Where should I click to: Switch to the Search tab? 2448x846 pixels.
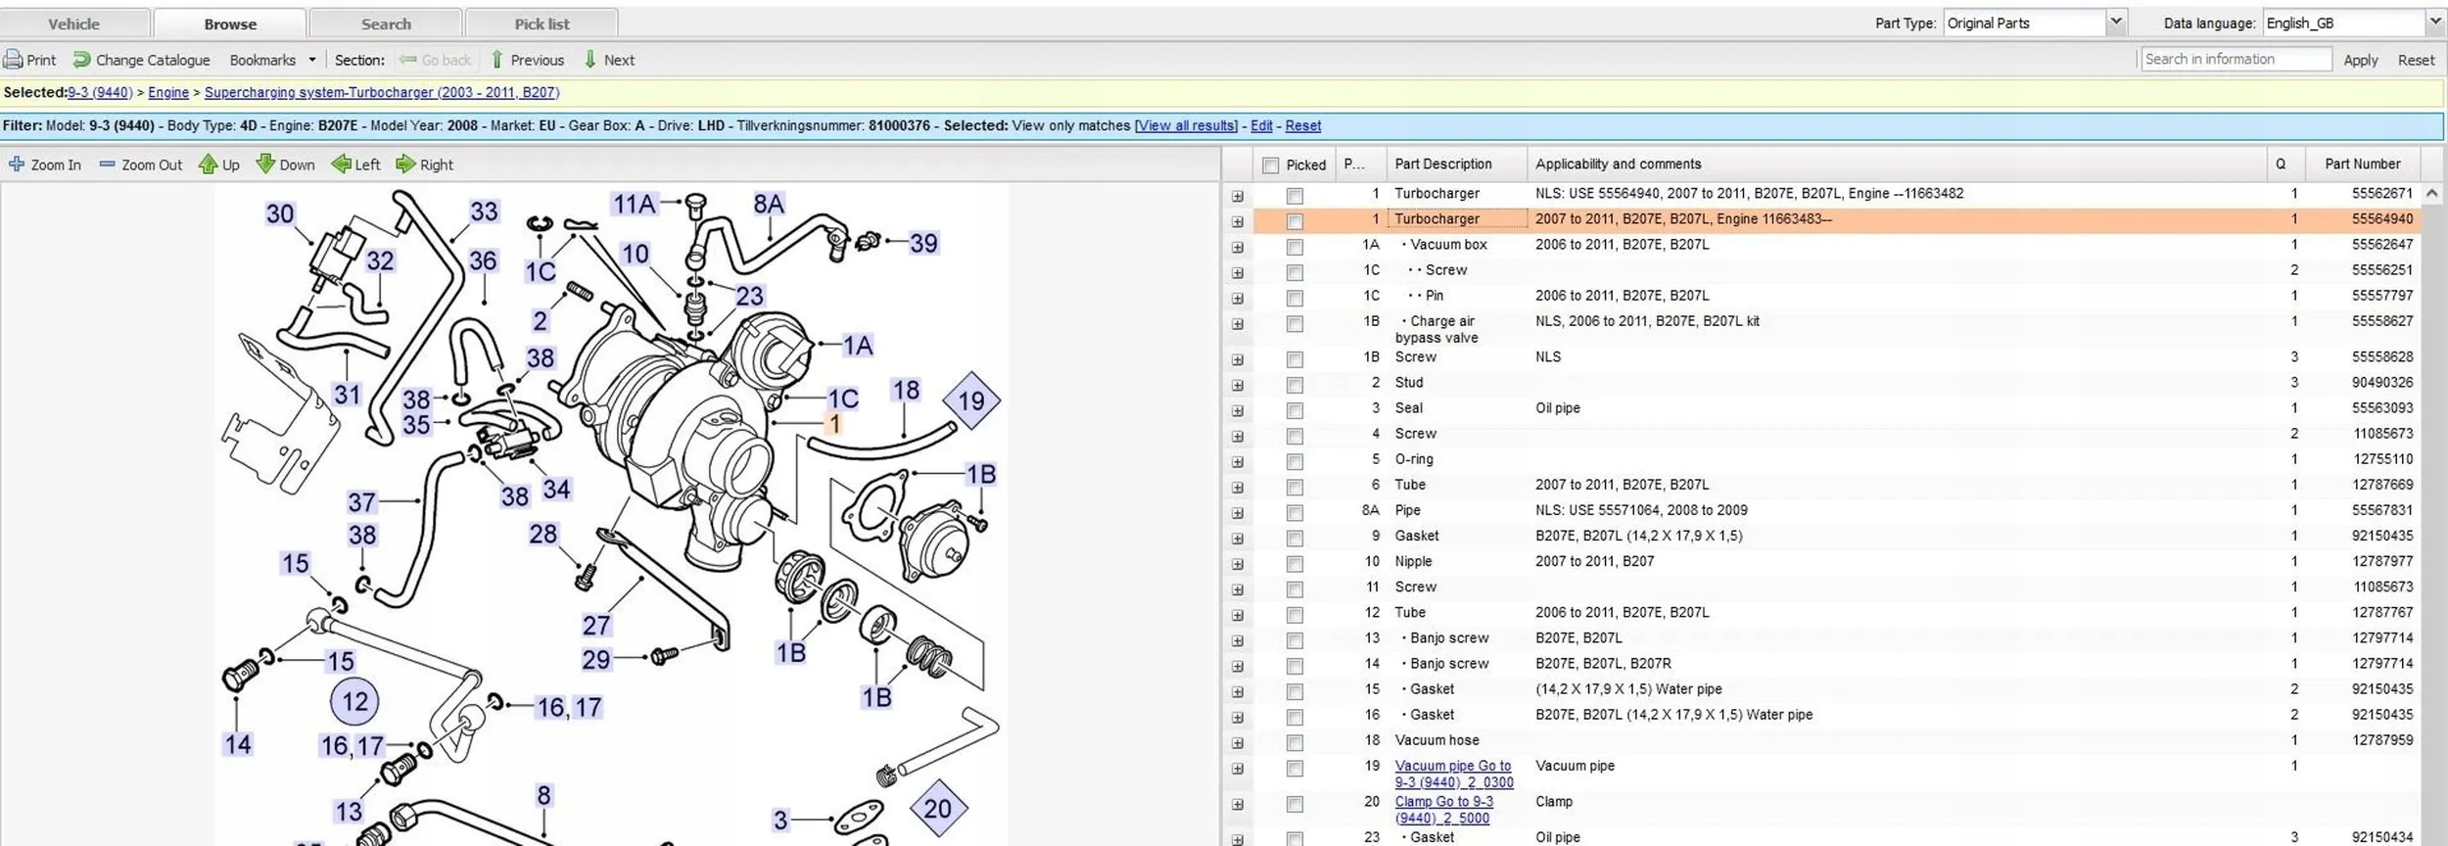click(x=386, y=23)
